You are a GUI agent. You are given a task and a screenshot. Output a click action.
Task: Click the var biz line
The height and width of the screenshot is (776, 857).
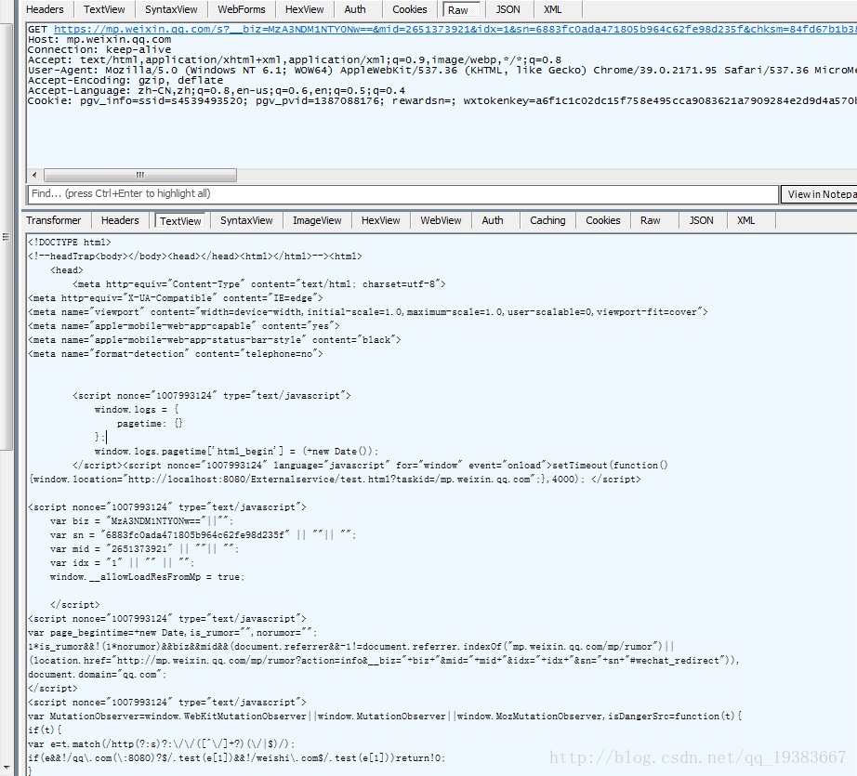pyautogui.click(x=142, y=520)
